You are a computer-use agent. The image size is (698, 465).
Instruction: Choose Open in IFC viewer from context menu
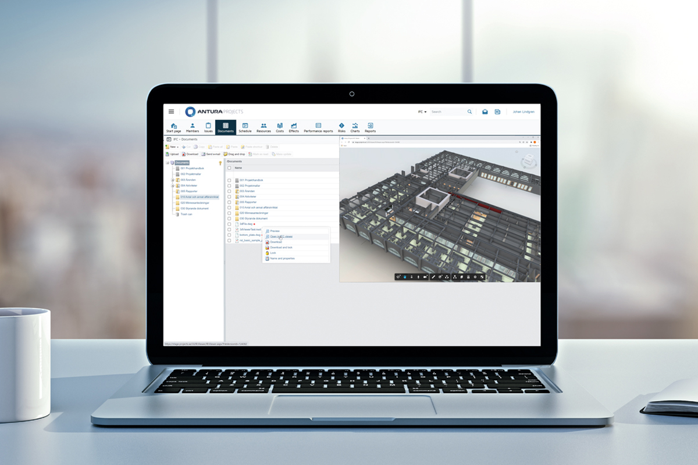(281, 237)
